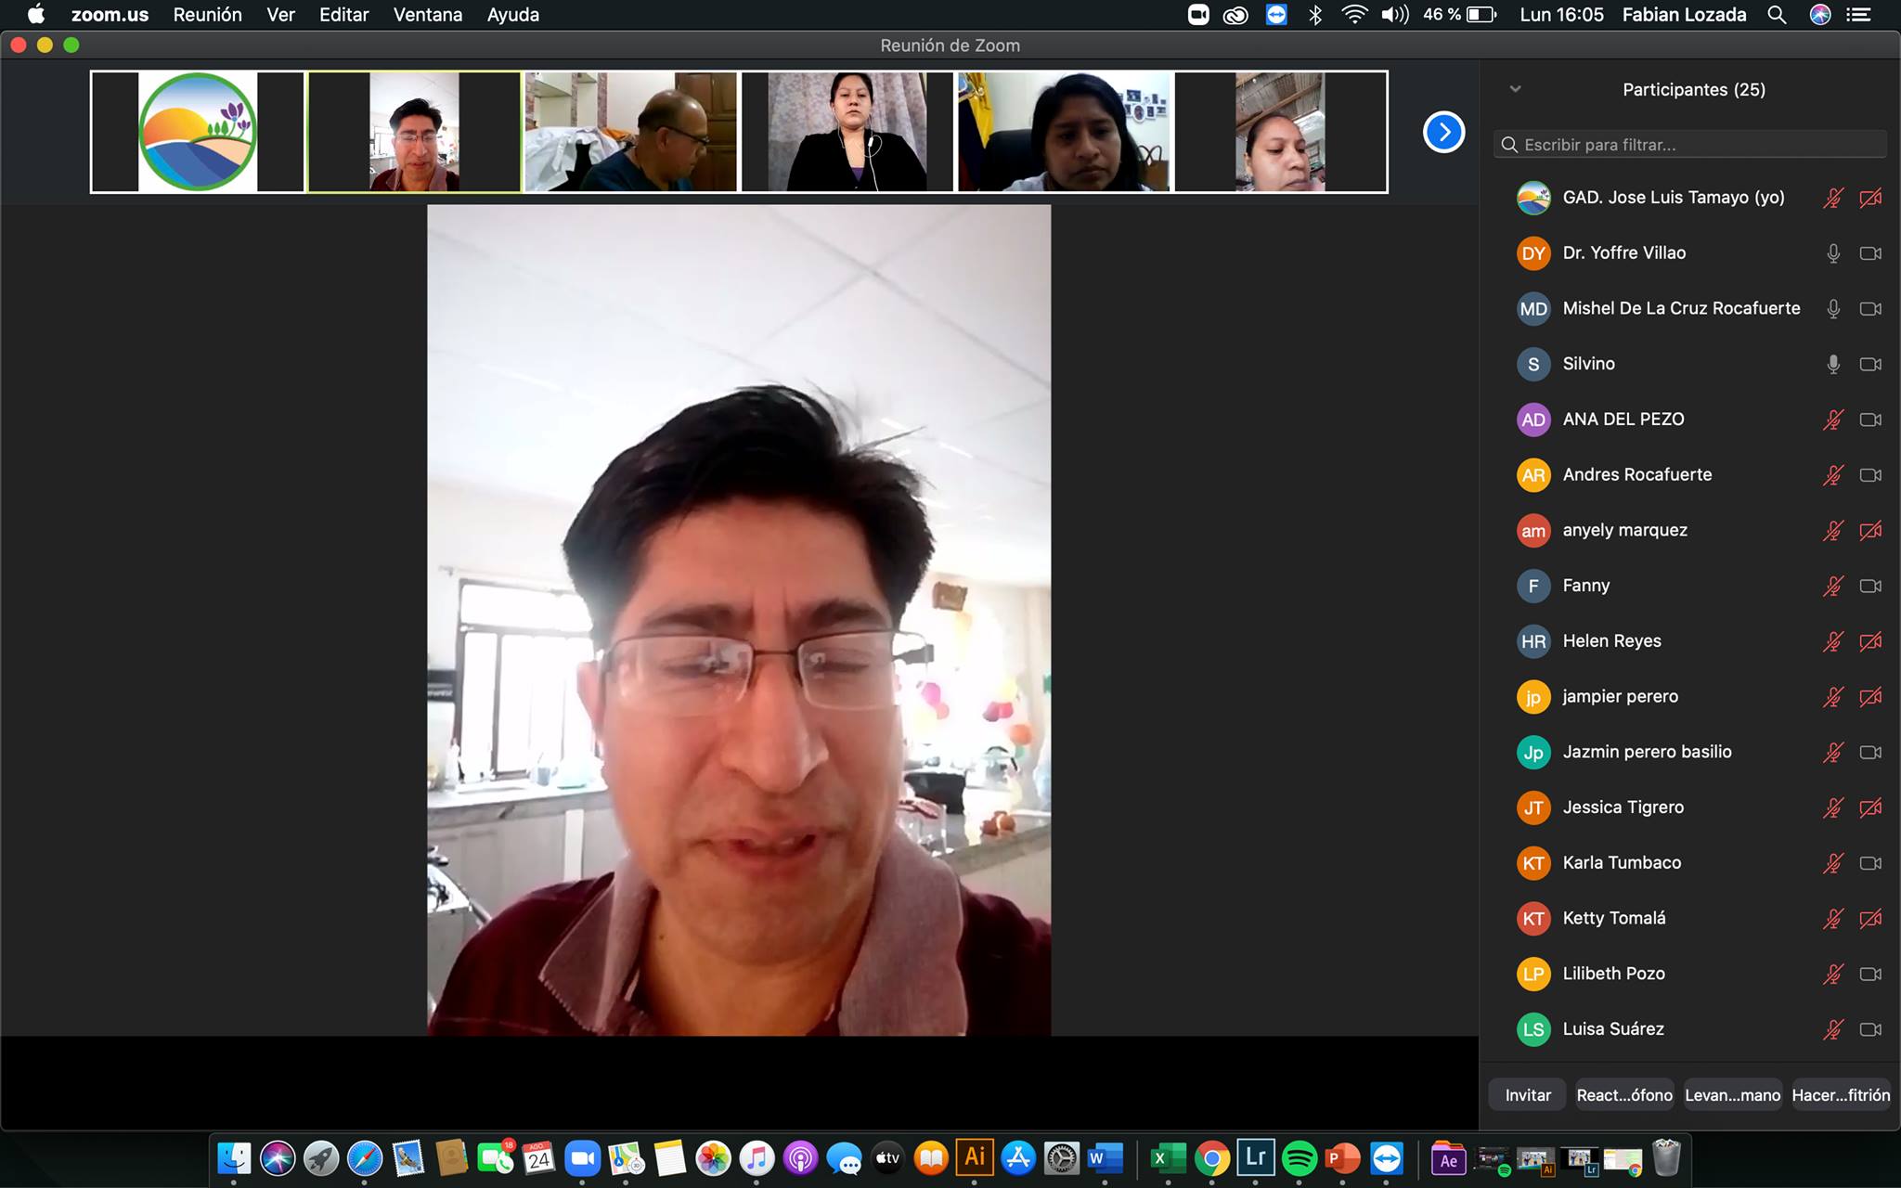Open Adobe Illustrator in the dock

pyautogui.click(x=975, y=1157)
